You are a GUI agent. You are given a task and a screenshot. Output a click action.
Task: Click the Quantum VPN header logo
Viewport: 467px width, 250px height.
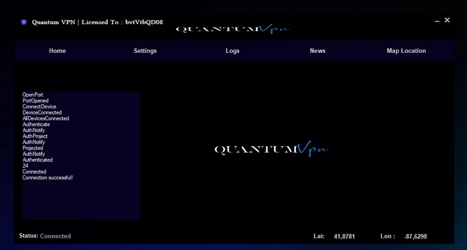tap(233, 29)
